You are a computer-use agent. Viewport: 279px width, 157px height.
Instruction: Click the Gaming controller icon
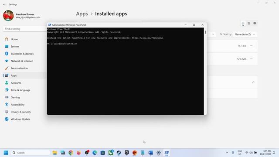click(x=7, y=97)
